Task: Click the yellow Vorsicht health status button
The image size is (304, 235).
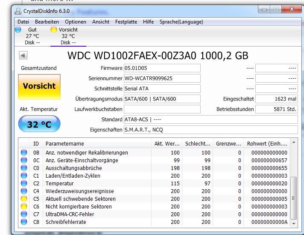Action: click(39, 87)
